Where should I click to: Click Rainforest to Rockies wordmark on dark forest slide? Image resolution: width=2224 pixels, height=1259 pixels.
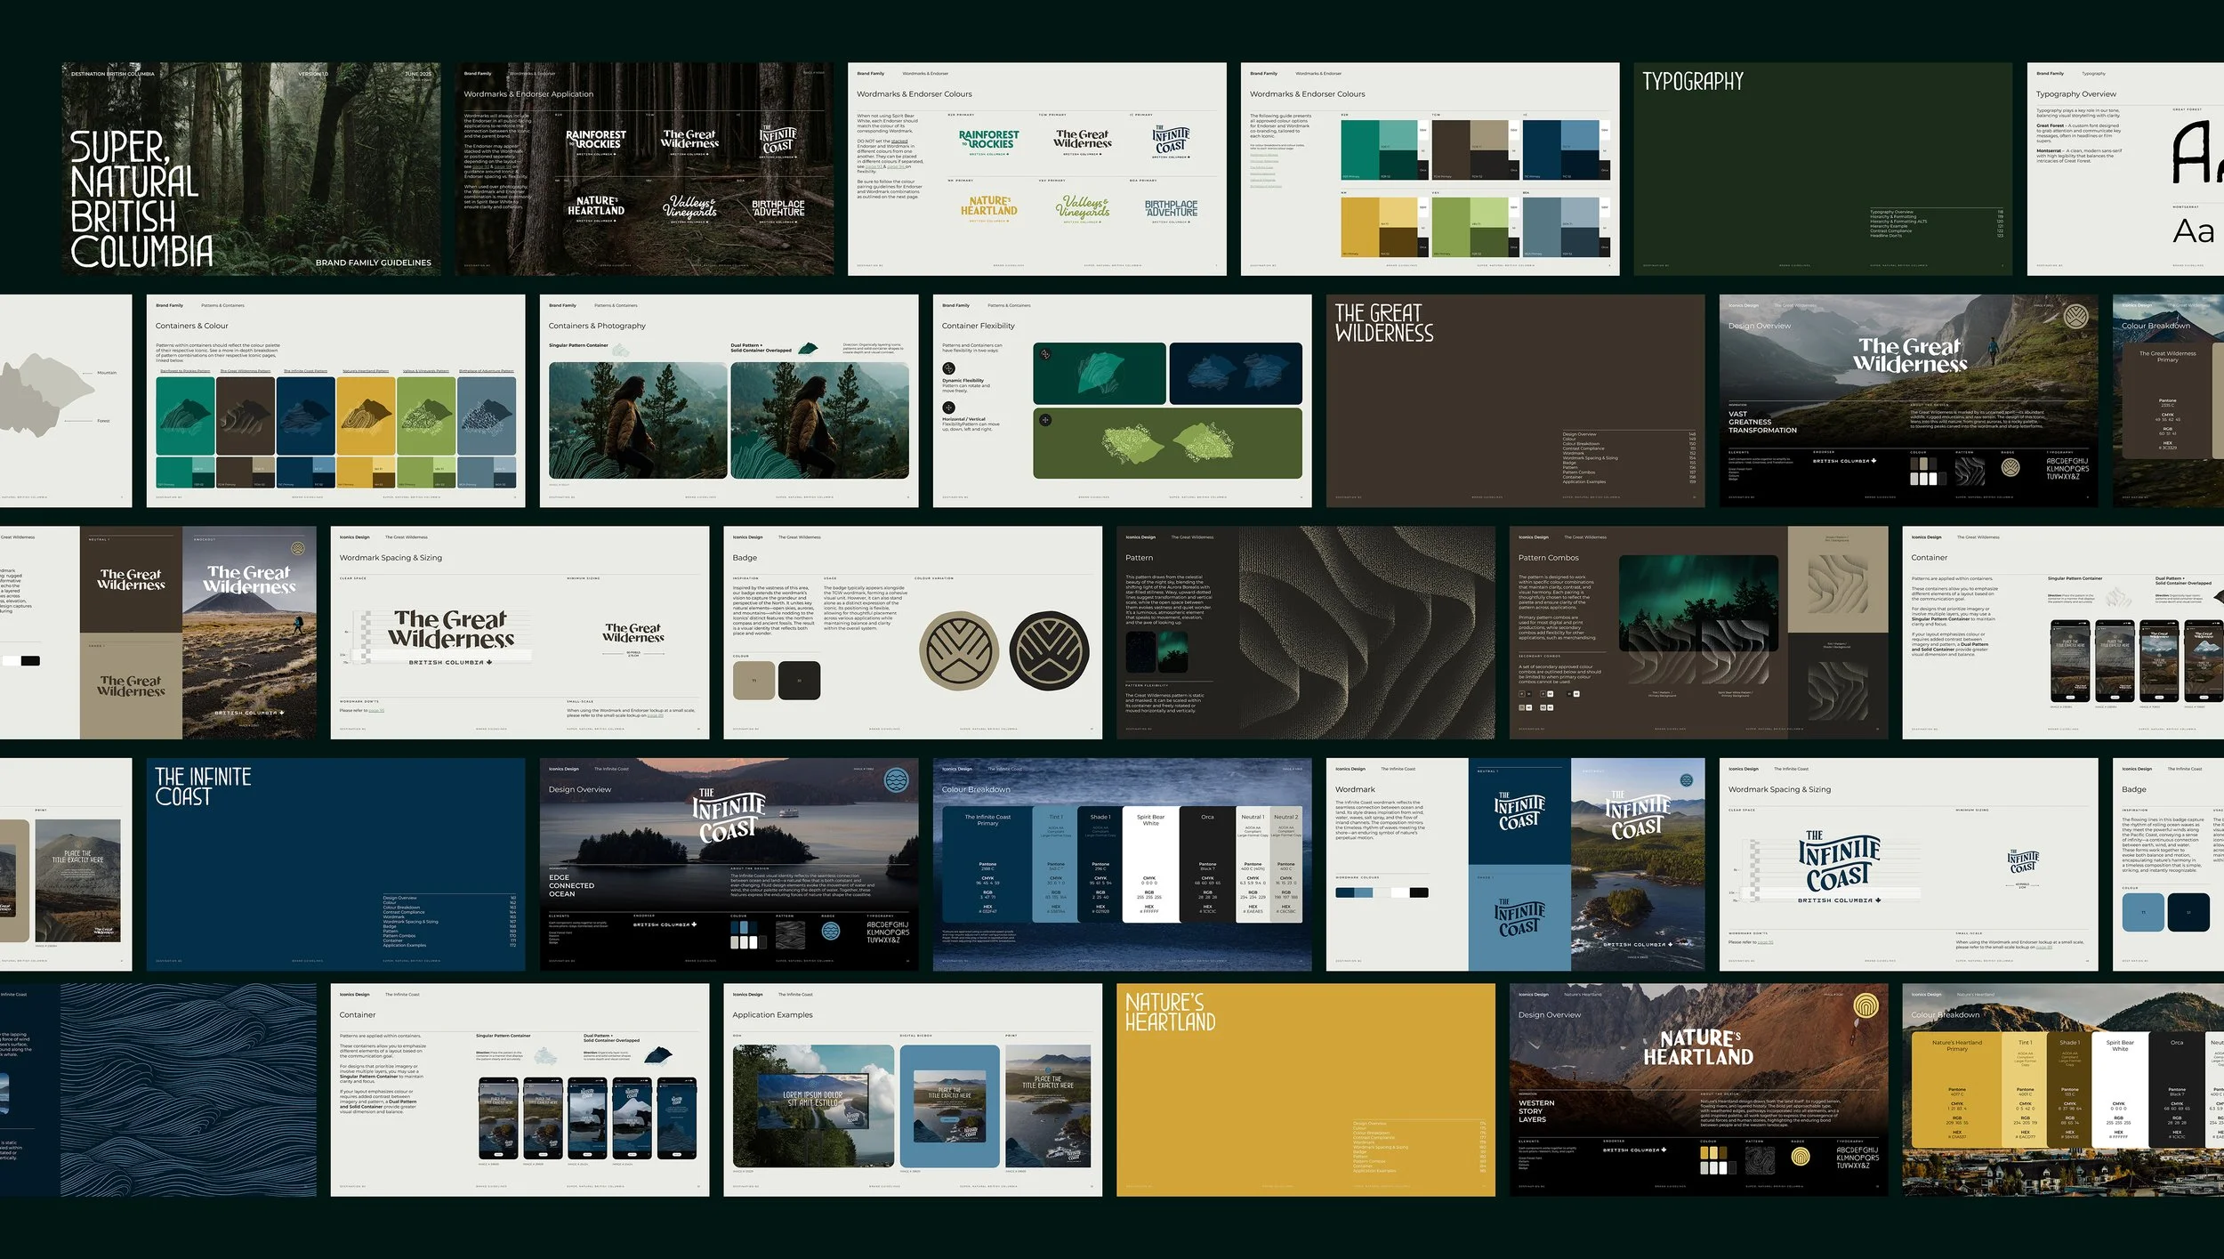coord(596,140)
